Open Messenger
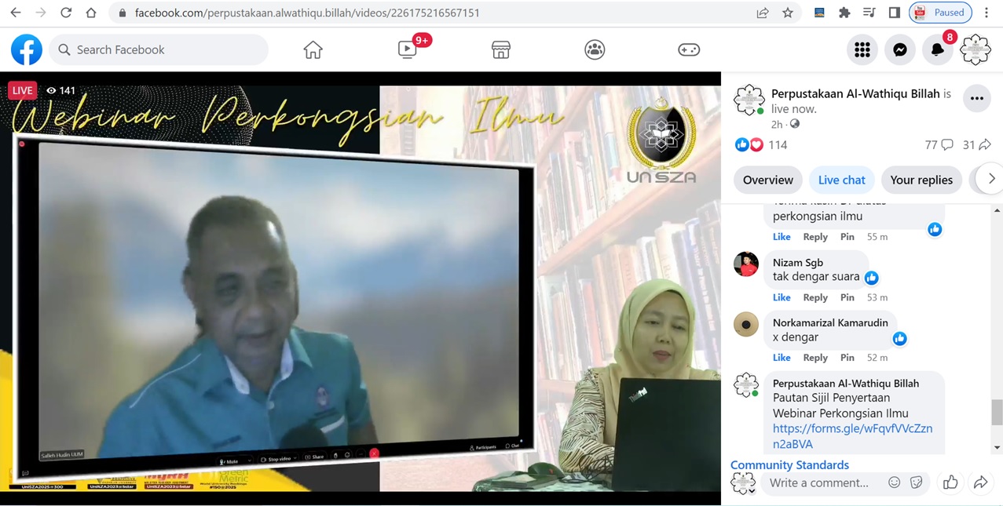 coord(900,49)
